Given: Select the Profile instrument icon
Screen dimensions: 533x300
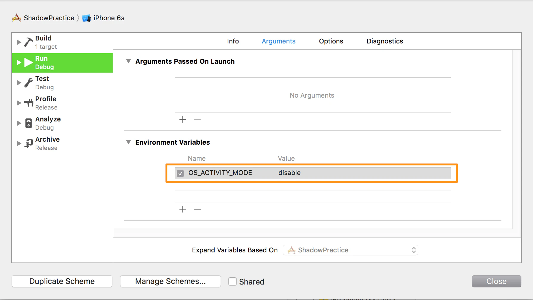Looking at the screenshot, I should [x=29, y=103].
